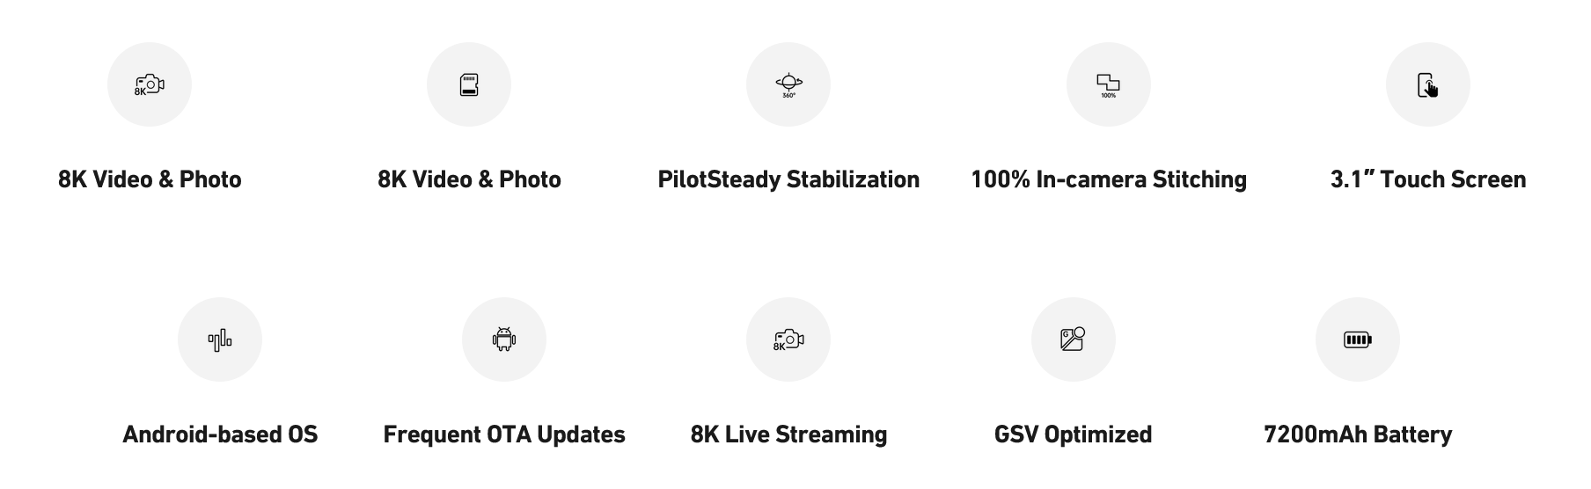Select the 100% In-camera Stitching text

click(1108, 179)
